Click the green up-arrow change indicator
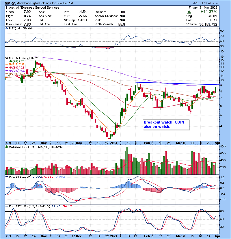The height and width of the screenshot is (239, 231). click(x=189, y=12)
